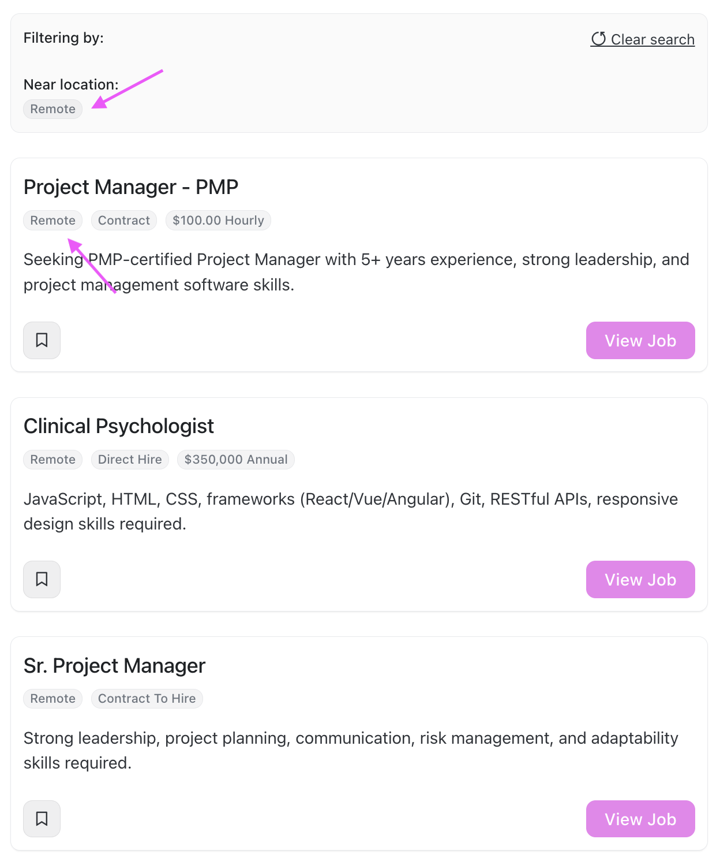The image size is (720, 865).
Task: Bookmark the Clinical Psychologist job
Action: (x=42, y=579)
